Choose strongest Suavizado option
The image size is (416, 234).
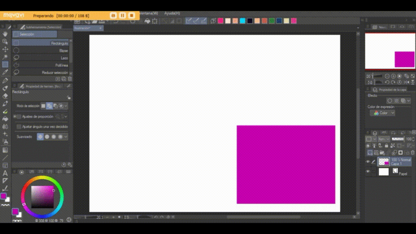pyautogui.click(x=61, y=136)
